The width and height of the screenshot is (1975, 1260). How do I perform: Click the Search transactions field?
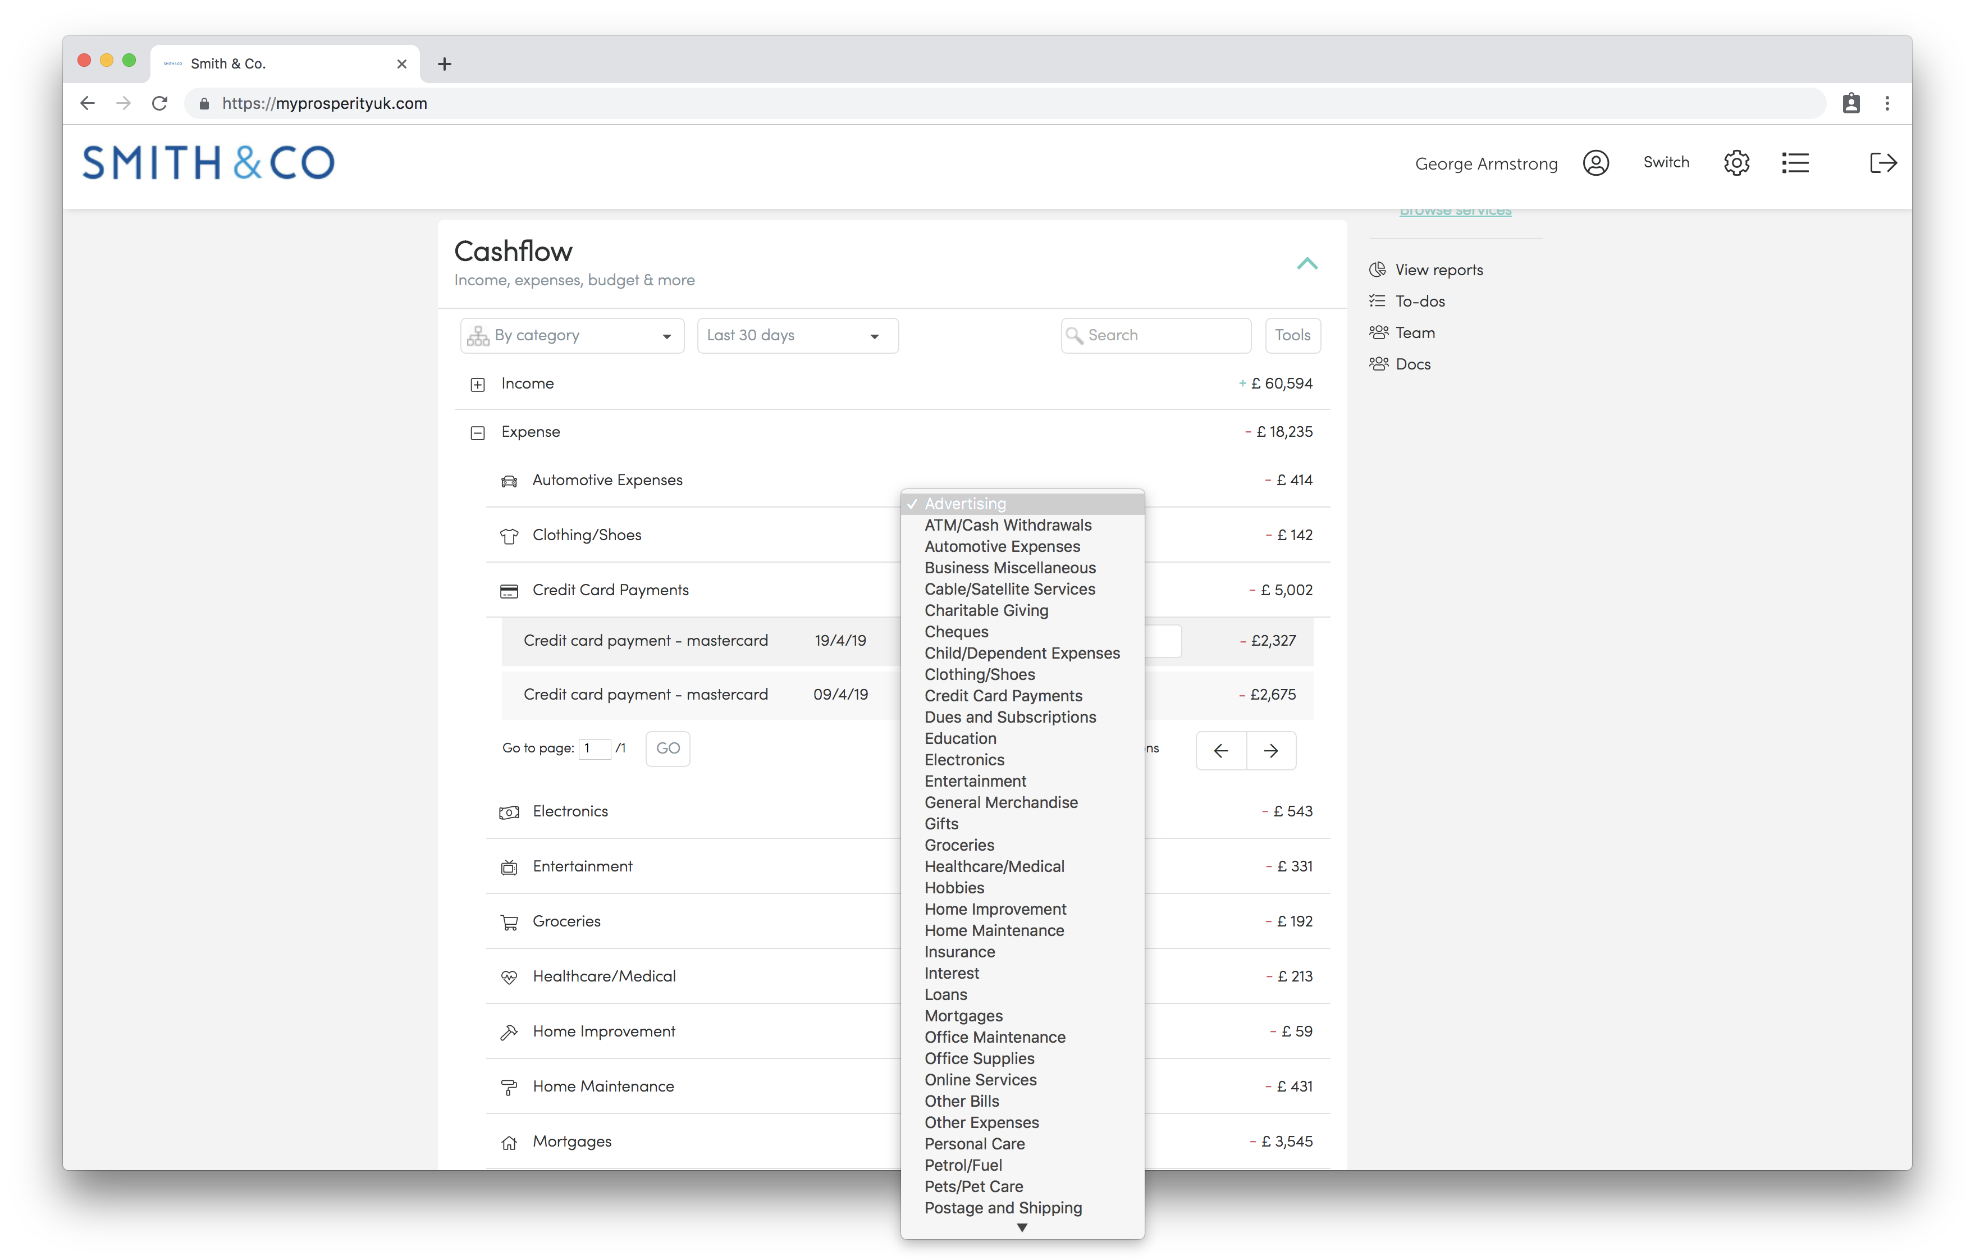[1155, 336]
